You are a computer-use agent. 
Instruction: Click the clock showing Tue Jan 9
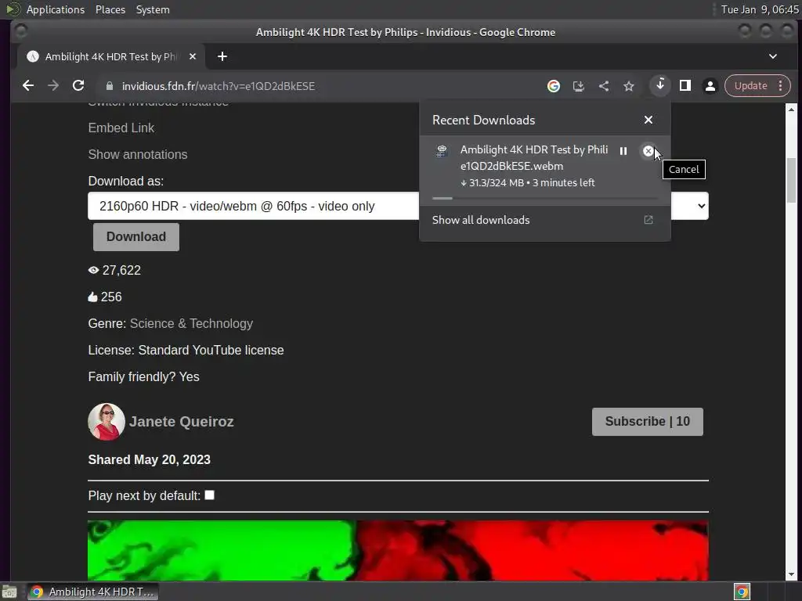(760, 9)
